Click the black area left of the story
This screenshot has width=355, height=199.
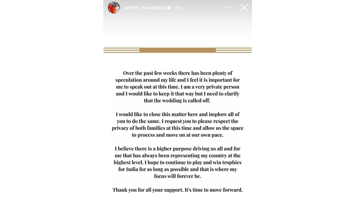[x=52, y=99]
